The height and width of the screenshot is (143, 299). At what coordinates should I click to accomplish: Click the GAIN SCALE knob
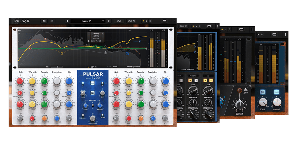[93, 118]
